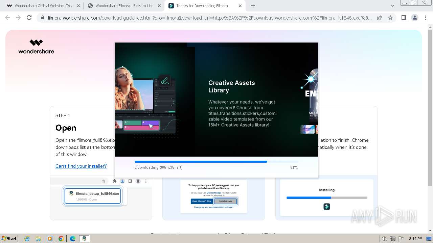Reload the current page

pyautogui.click(x=29, y=18)
